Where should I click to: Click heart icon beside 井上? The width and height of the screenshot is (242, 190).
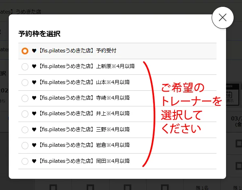pos(34,114)
